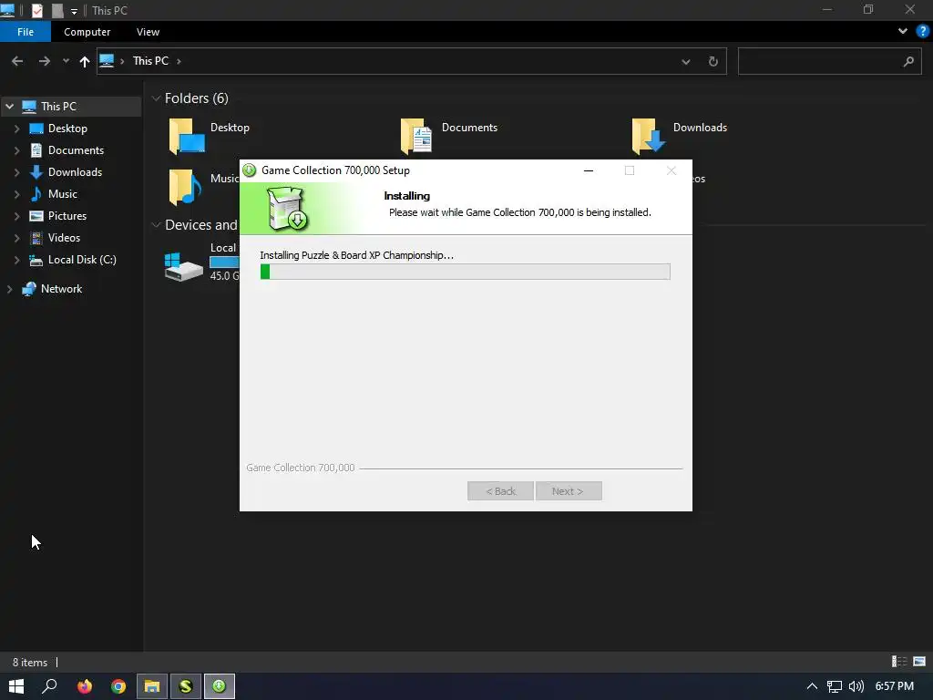Click the Next button in Setup
Viewport: 933px width, 700px height.
click(x=569, y=491)
